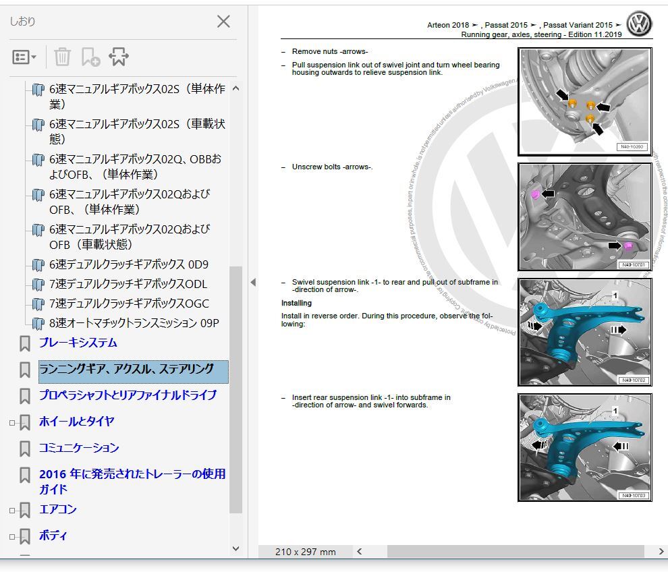This screenshot has height=572, width=668.
Task: Click bookmark icon beside ブレーキシステム
Action: pyautogui.click(x=25, y=344)
